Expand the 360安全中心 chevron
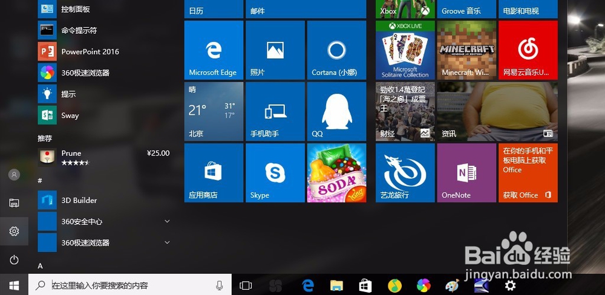 click(x=167, y=221)
